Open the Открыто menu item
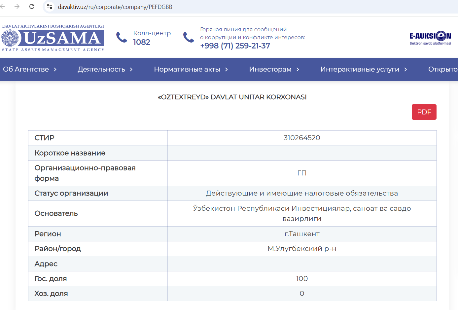The height and width of the screenshot is (310, 458). 442,69
